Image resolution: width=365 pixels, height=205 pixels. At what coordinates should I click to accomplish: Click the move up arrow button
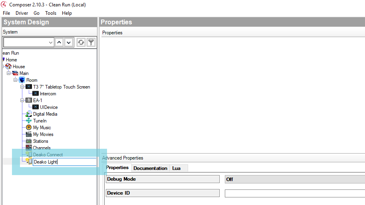[x=59, y=43]
